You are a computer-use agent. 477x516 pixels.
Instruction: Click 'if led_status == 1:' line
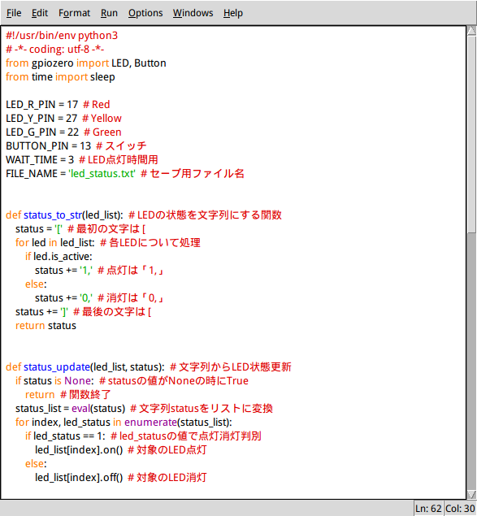click(65, 436)
